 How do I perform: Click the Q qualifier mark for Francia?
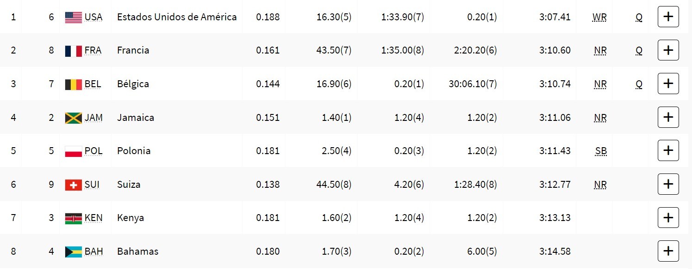[x=639, y=51]
